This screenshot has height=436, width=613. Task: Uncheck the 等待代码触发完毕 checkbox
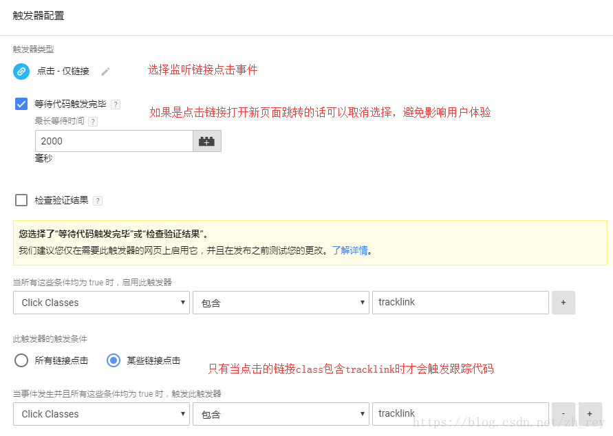[x=21, y=104]
